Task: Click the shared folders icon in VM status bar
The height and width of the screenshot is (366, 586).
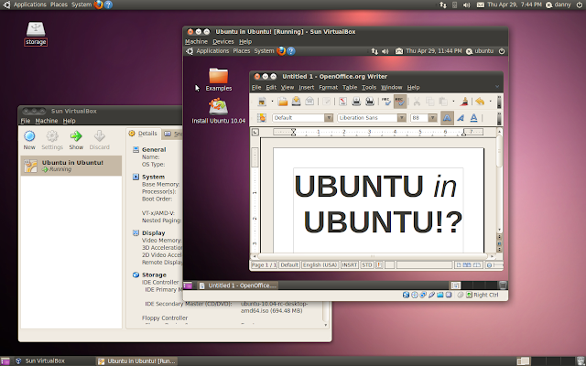Action: tap(440, 295)
